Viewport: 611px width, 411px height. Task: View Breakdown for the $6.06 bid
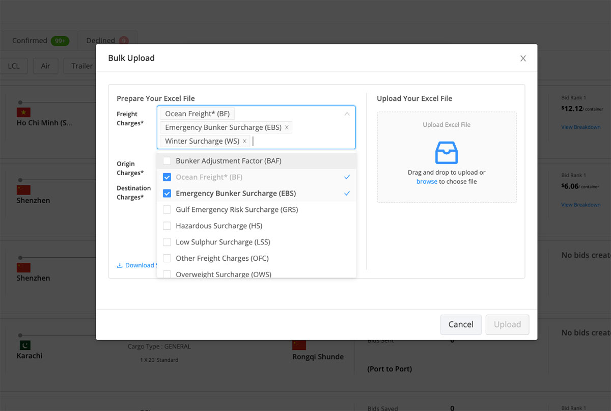coord(581,205)
